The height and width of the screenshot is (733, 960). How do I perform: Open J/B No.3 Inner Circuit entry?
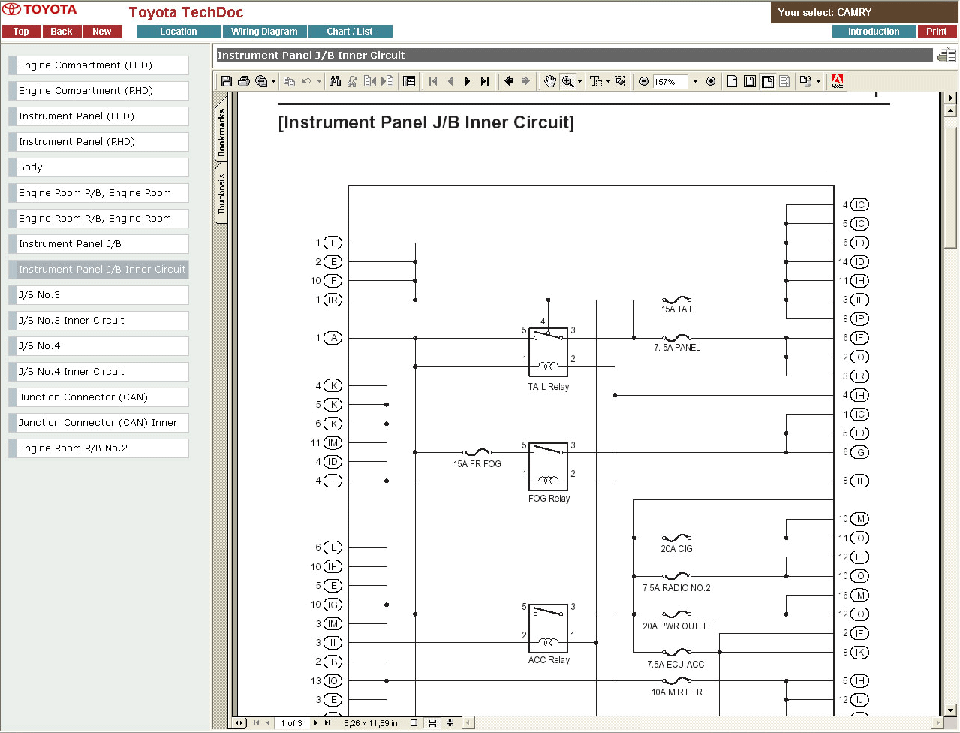(x=98, y=321)
